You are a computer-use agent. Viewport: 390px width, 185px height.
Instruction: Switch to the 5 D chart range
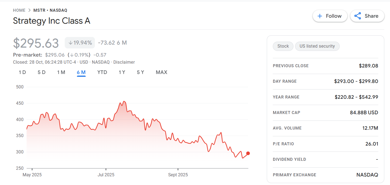(x=41, y=72)
